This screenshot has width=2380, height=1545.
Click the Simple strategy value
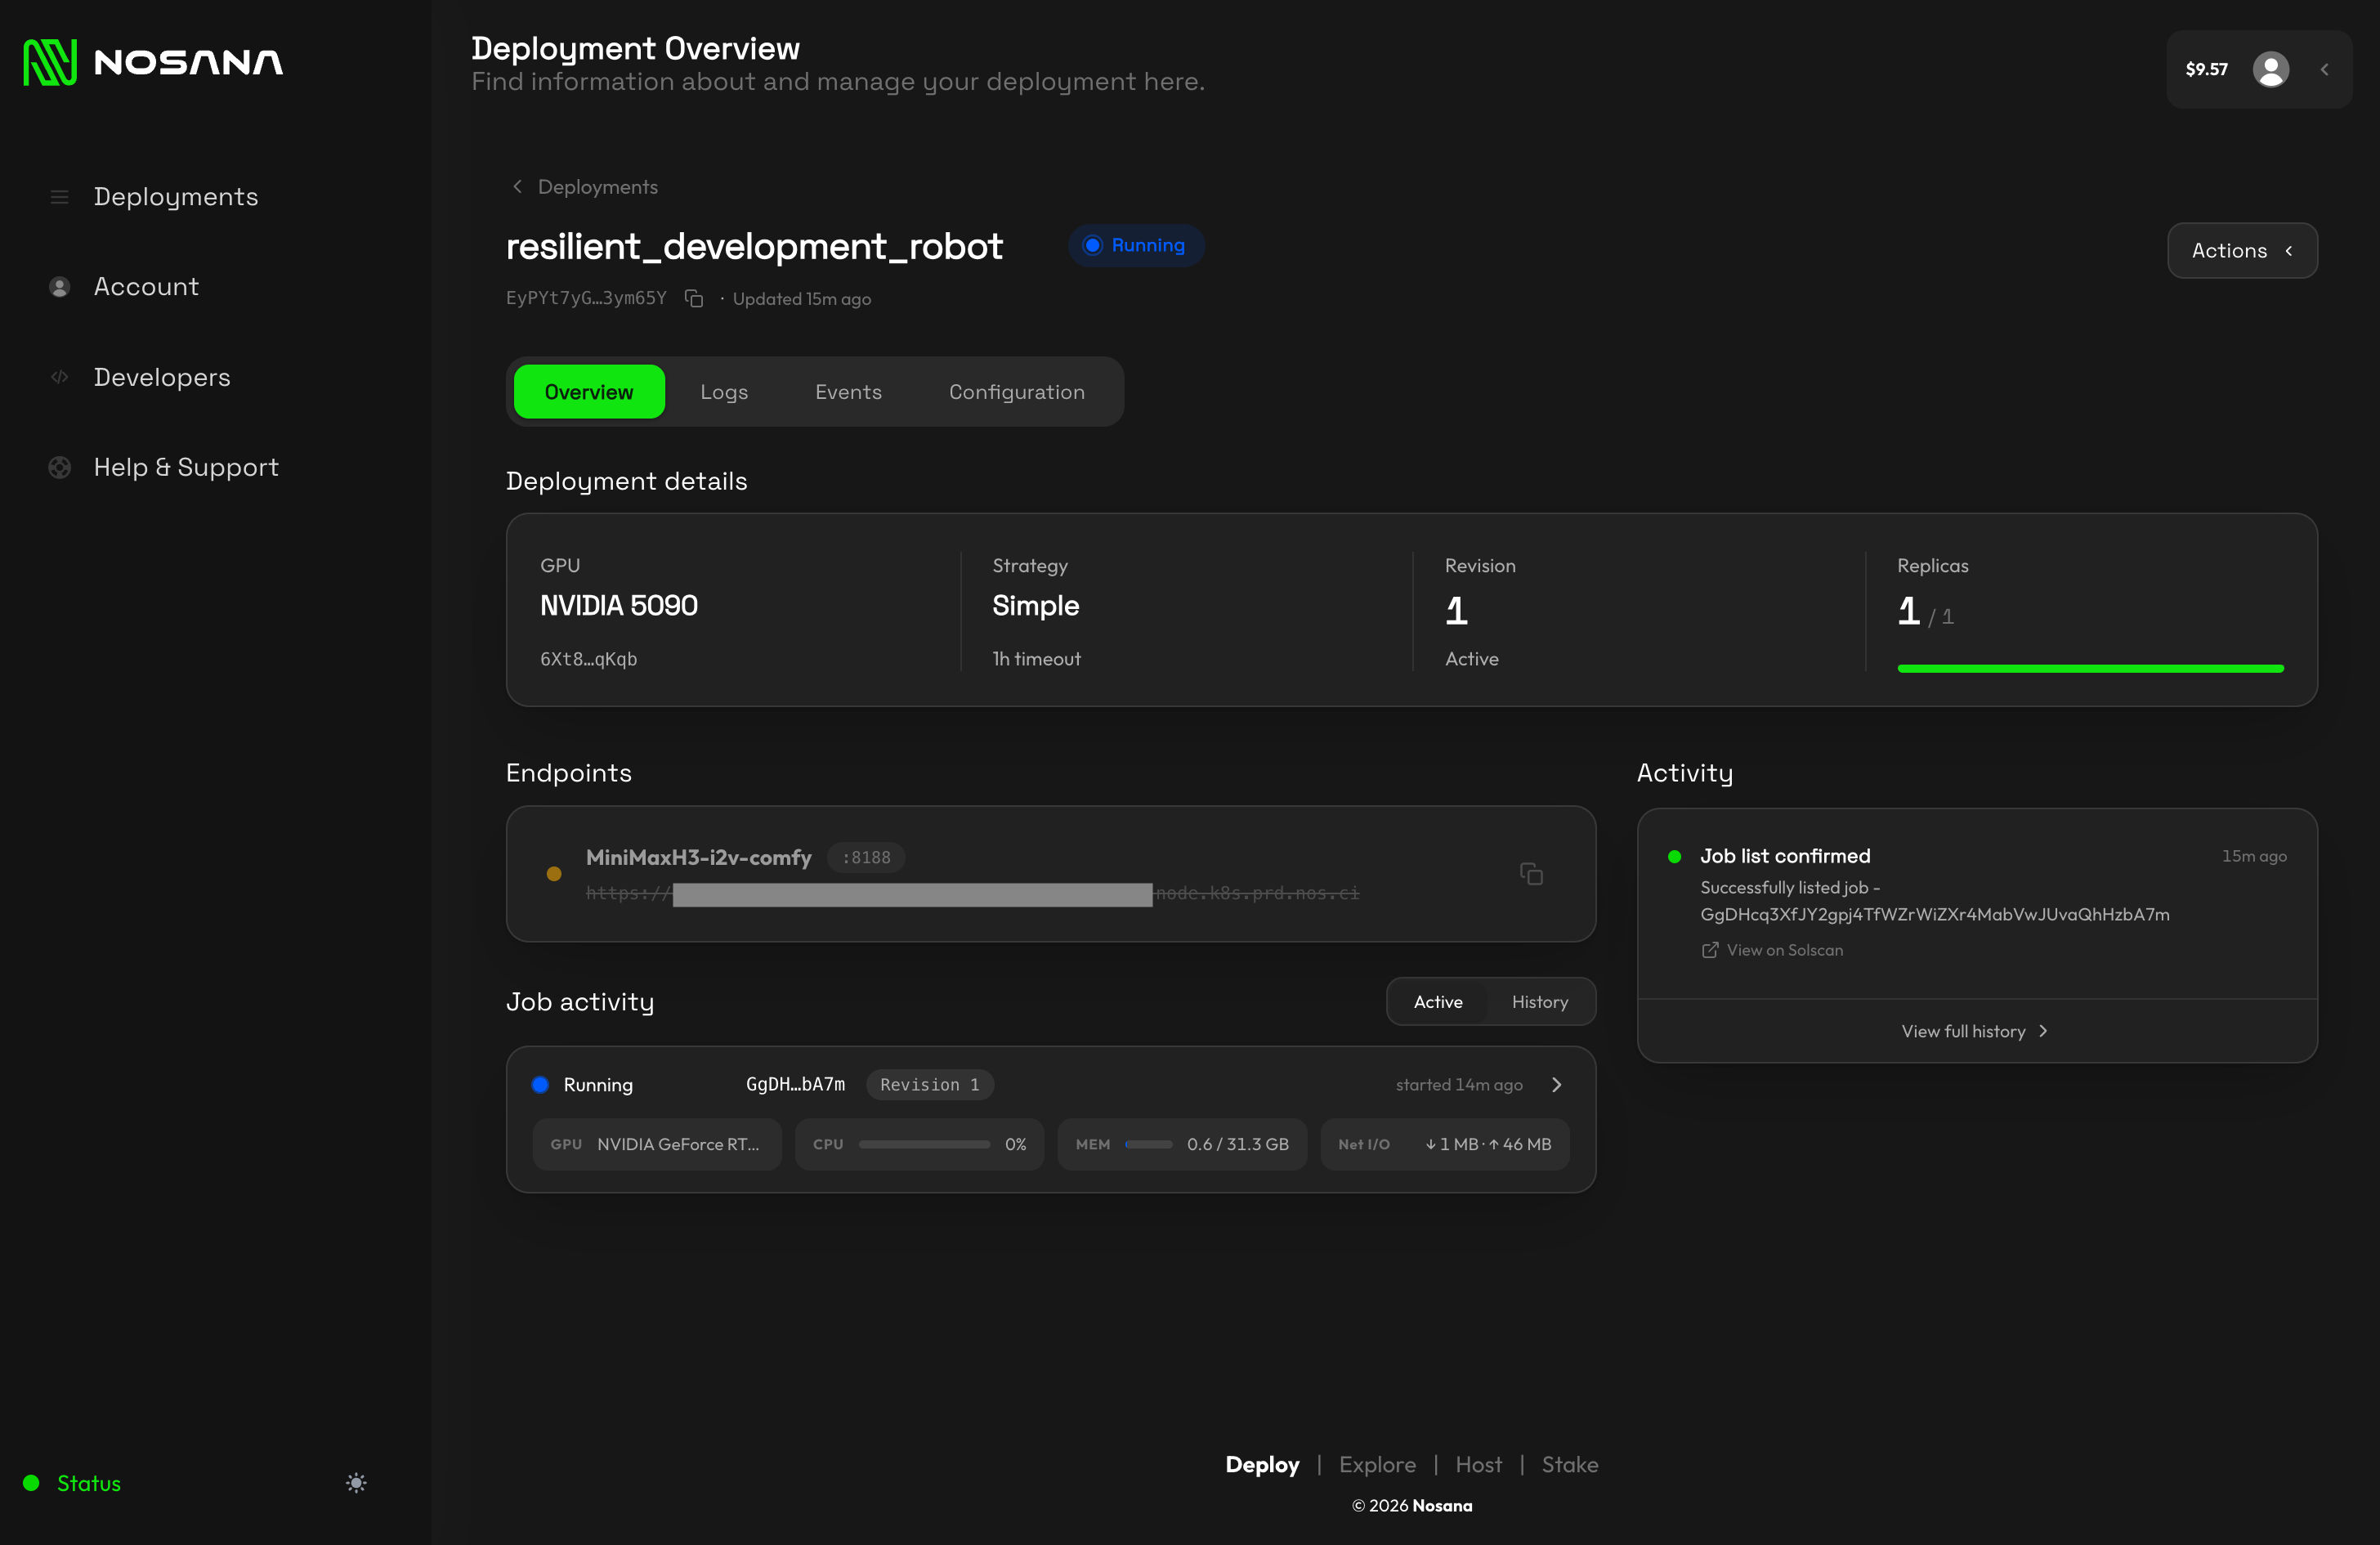tap(1035, 606)
